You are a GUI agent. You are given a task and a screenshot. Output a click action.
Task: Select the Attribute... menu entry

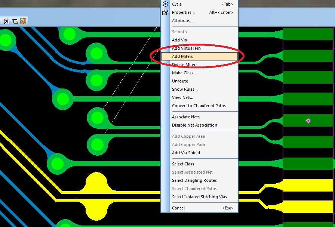pyautogui.click(x=200, y=21)
